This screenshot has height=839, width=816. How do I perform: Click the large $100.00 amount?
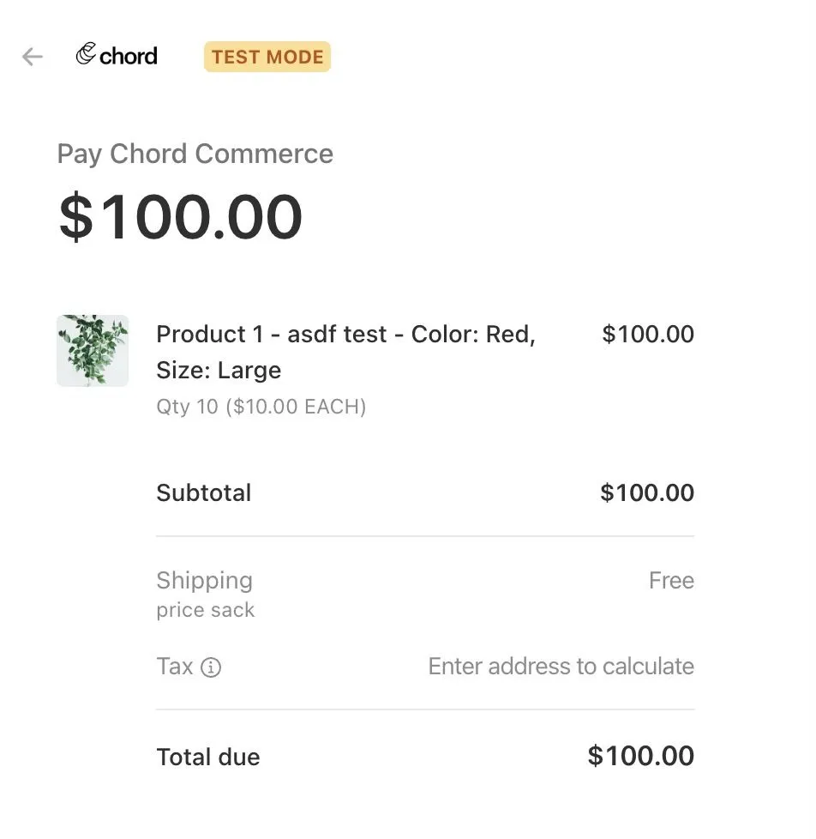181,217
